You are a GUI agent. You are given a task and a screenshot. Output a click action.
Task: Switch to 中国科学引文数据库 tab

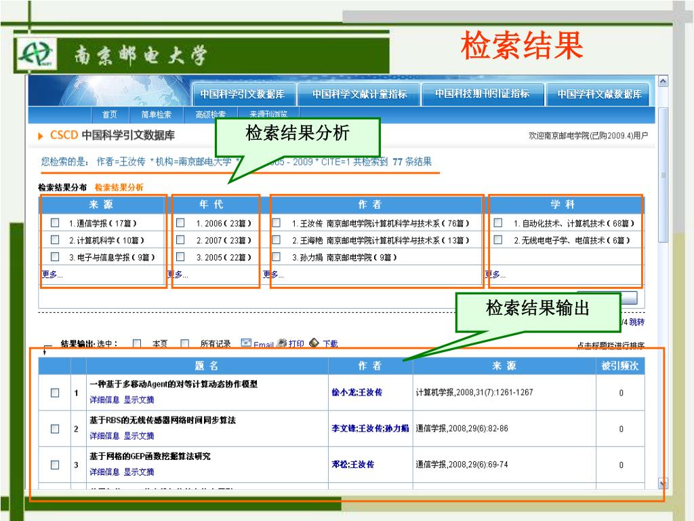tap(243, 94)
